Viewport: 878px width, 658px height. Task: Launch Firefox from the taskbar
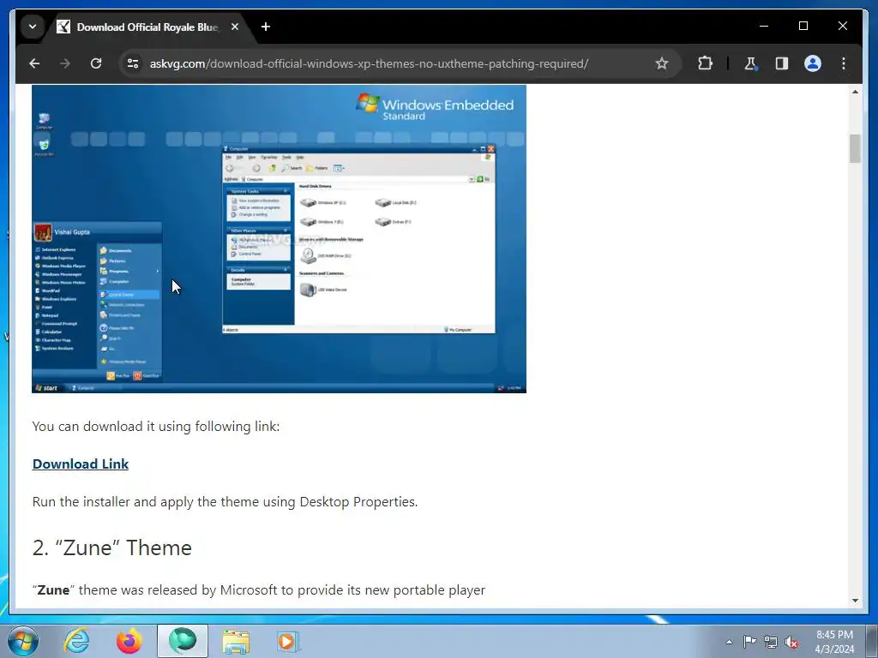point(129,641)
